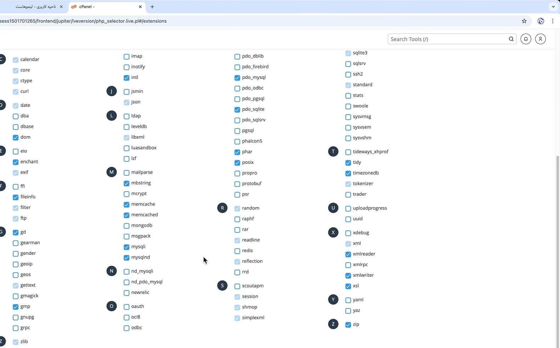Disable the mbstring extension checkbox
This screenshot has height=348, width=560.
pos(126,183)
